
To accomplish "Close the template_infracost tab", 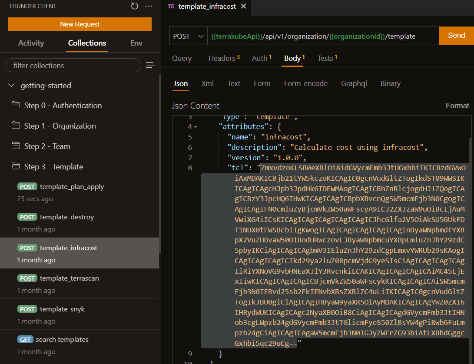I will click(243, 6).
